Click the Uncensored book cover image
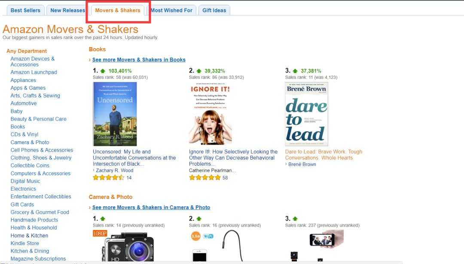The width and height of the screenshot is (464, 264). [115, 114]
